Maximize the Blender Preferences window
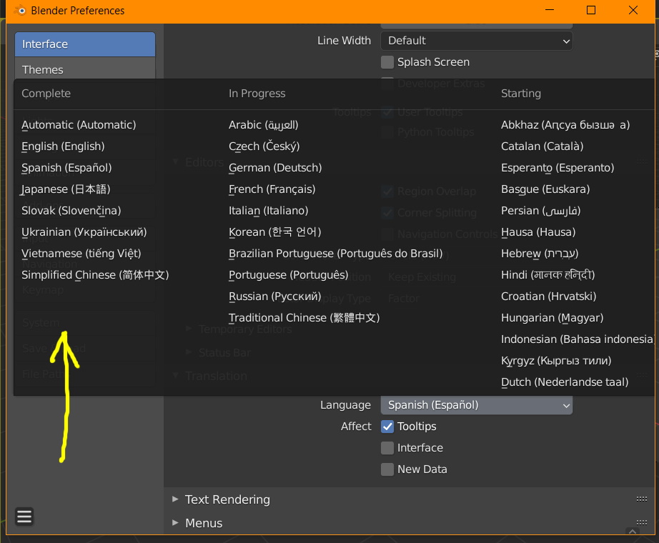The width and height of the screenshot is (659, 543). (x=591, y=10)
